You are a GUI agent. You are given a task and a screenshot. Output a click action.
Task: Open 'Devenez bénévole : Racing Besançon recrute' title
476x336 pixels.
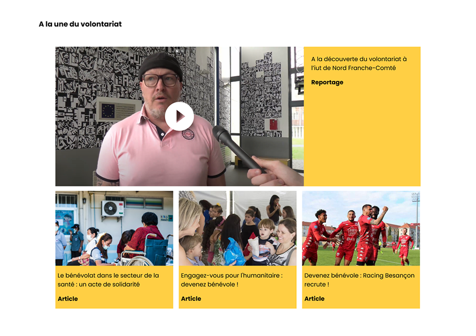[x=360, y=280]
